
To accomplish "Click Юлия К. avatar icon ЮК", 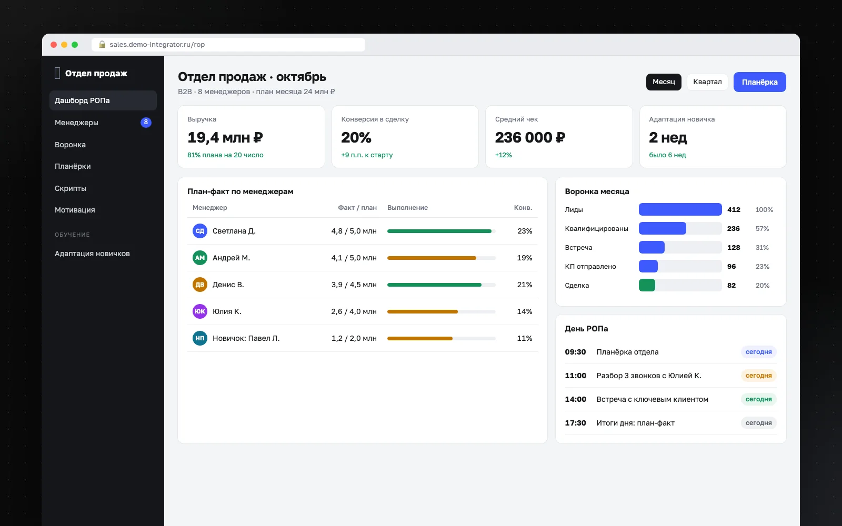I will [x=200, y=311].
